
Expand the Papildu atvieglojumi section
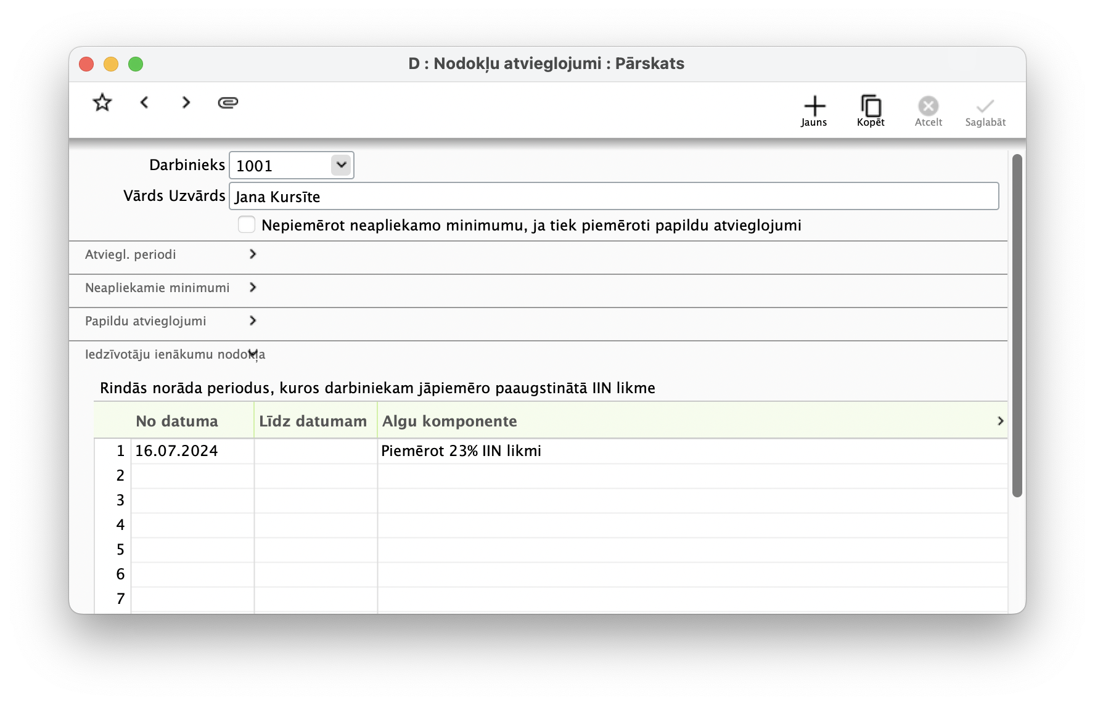[x=252, y=320]
